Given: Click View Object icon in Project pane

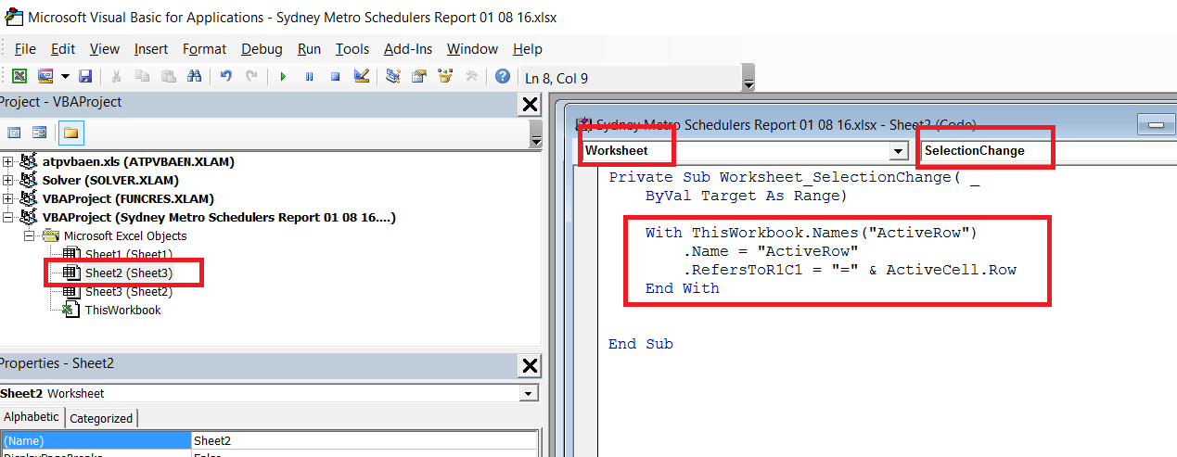Looking at the screenshot, I should pyautogui.click(x=40, y=133).
